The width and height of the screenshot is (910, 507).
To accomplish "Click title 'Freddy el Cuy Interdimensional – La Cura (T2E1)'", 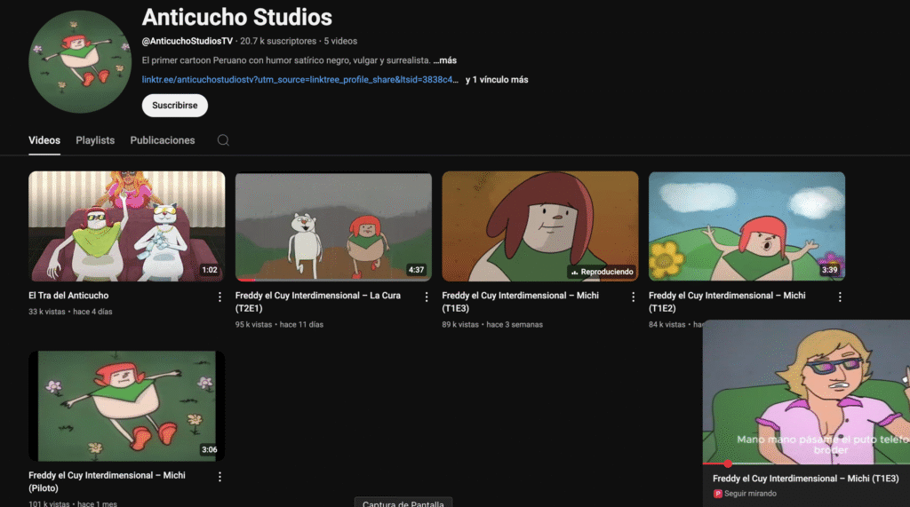I will click(318, 302).
